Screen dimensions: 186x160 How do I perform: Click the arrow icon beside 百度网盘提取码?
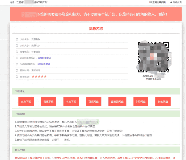17,58
